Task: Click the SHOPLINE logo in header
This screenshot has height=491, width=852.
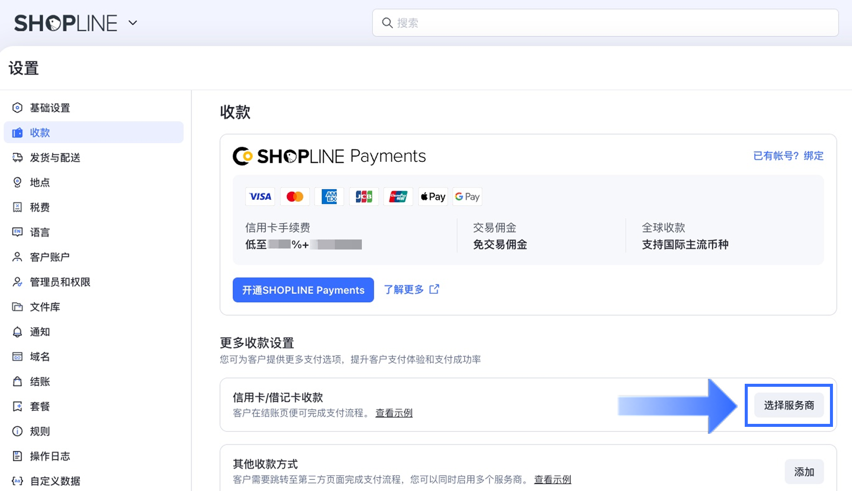Action: (x=66, y=23)
